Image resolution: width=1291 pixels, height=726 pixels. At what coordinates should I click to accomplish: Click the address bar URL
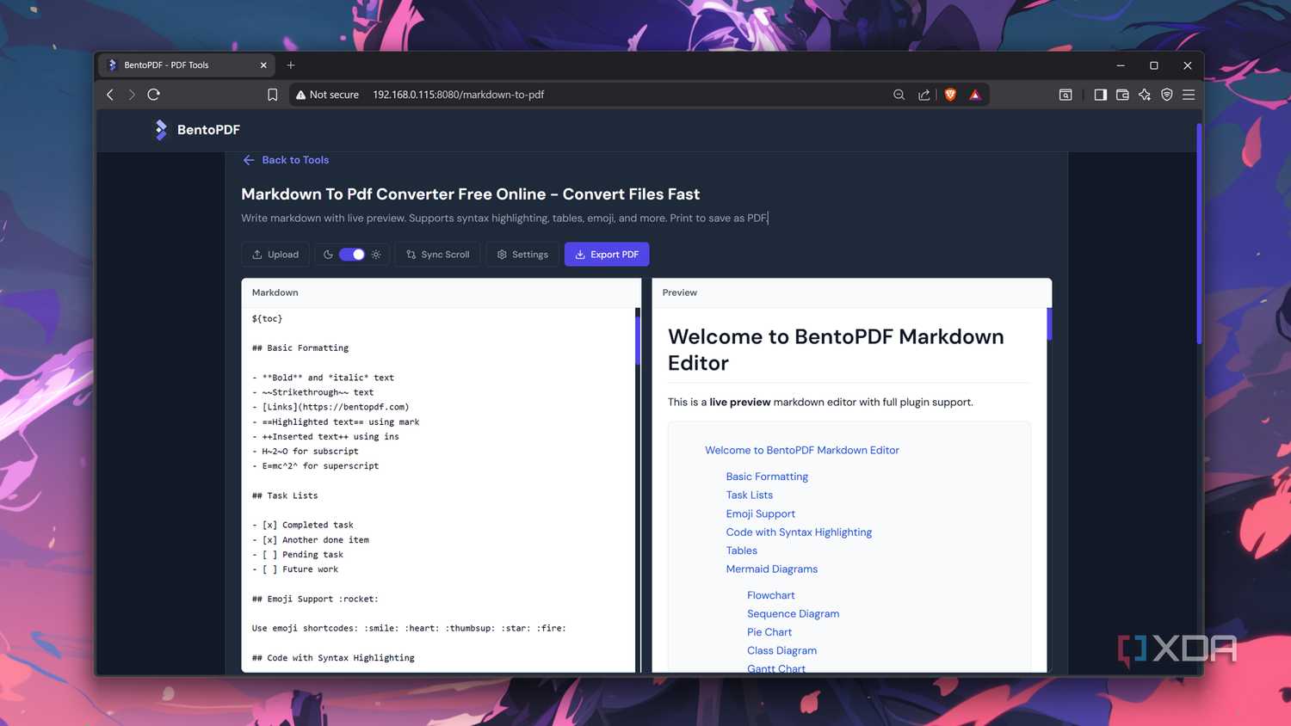click(459, 95)
